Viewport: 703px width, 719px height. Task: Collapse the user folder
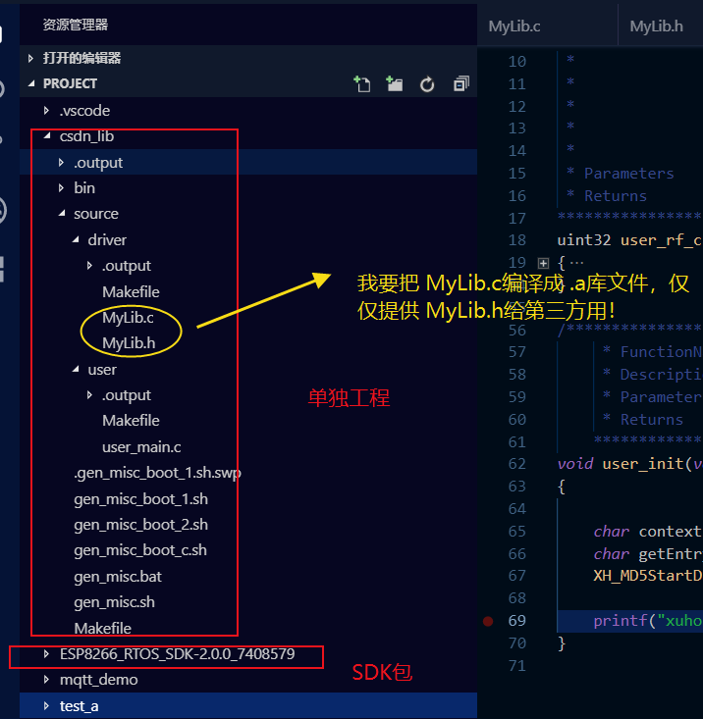(x=76, y=370)
